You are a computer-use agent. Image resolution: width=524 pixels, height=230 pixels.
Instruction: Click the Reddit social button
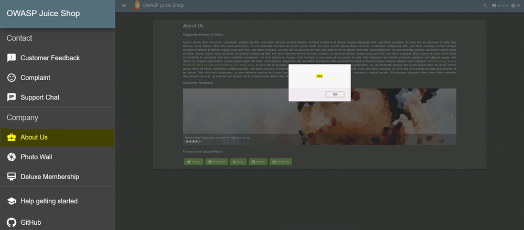tap(258, 161)
